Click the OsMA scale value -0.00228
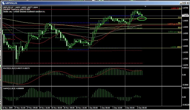This screenshot has width=190, height=110. click(x=186, y=105)
